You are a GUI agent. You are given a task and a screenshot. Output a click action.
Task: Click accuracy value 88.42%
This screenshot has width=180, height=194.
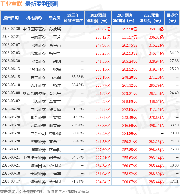pos(77,85)
